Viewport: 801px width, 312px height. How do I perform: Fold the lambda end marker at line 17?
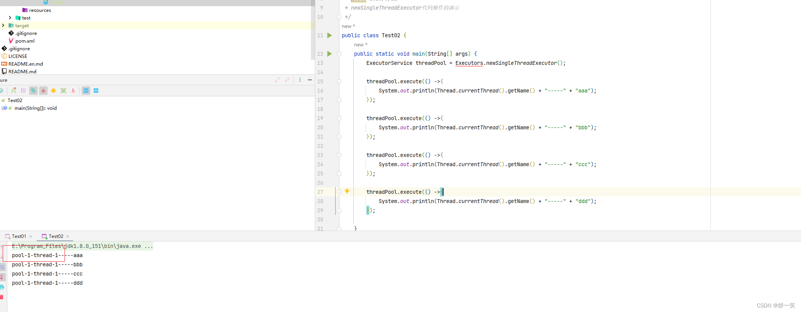[x=339, y=100]
